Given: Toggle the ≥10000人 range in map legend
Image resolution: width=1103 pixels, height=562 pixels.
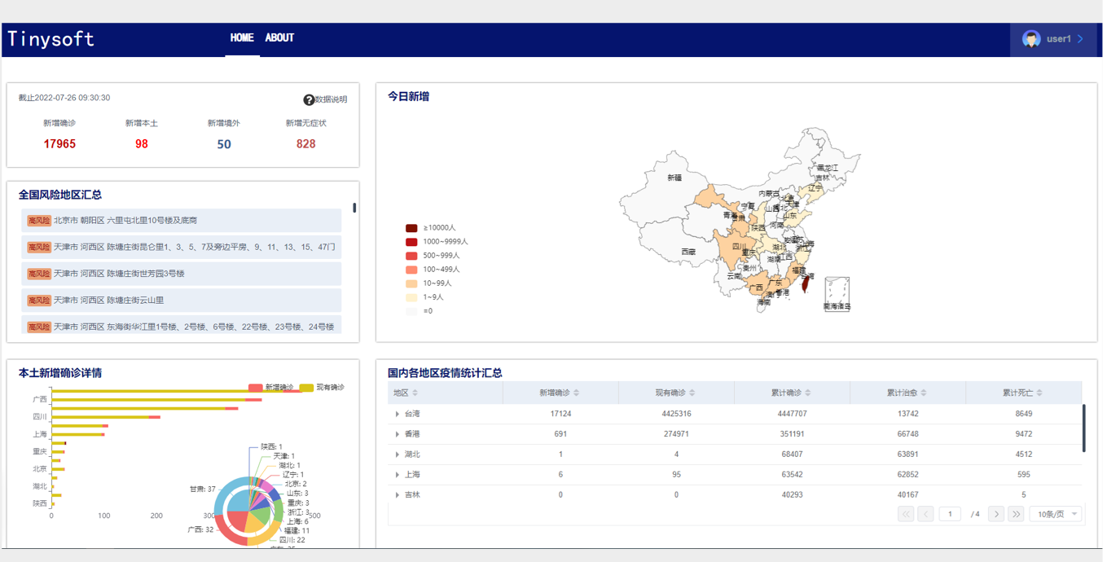Looking at the screenshot, I should click(x=411, y=228).
